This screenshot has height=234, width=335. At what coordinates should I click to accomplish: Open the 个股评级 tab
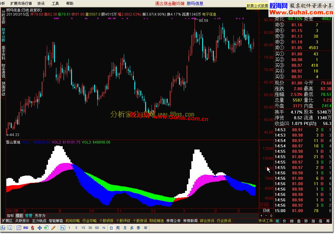tap(123, 221)
